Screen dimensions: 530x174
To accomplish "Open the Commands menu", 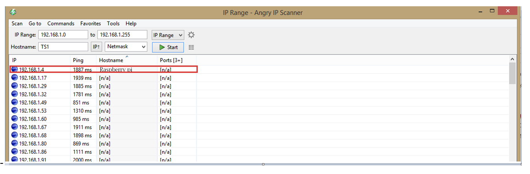I will 61,24.
